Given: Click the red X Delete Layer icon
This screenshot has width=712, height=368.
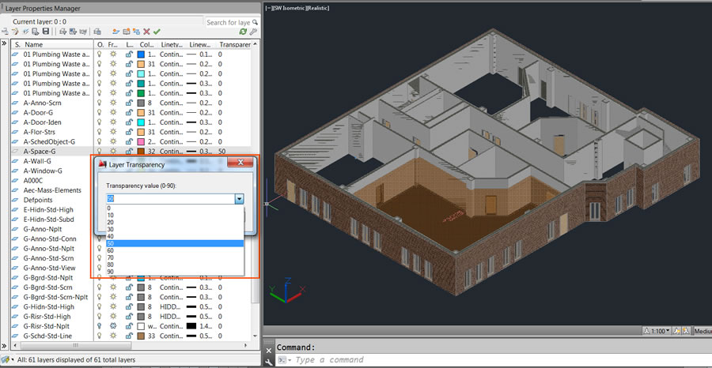Looking at the screenshot, I should point(146,32).
